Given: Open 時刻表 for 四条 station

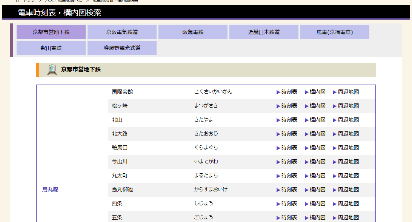Looking at the screenshot, I should click(x=287, y=203).
